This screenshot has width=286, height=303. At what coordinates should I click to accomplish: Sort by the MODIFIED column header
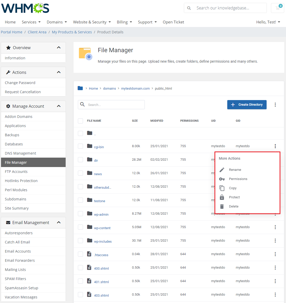click(x=157, y=121)
